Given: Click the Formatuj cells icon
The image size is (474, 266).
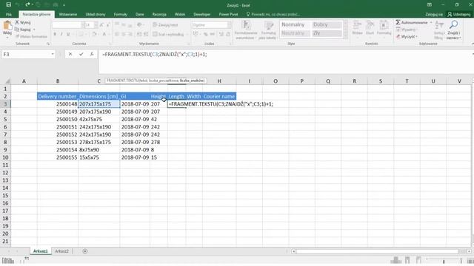Looking at the screenshot, I should tap(384, 27).
